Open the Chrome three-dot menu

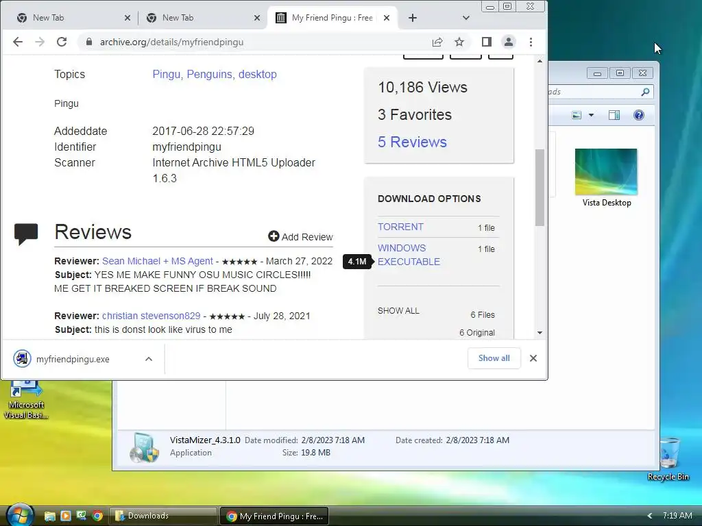pos(531,42)
